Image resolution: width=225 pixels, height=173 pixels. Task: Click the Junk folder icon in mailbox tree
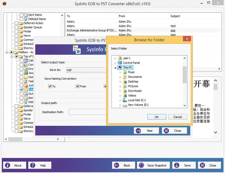coord(26,86)
